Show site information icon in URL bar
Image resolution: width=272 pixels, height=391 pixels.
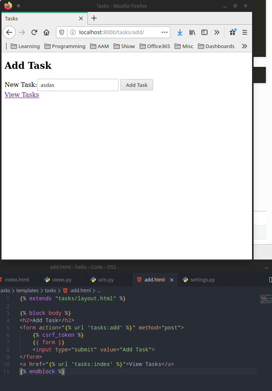(x=73, y=32)
